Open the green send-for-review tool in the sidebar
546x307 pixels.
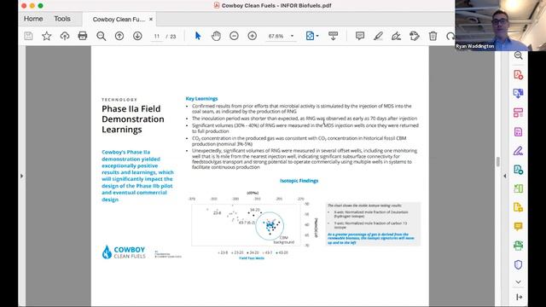pos(518,170)
